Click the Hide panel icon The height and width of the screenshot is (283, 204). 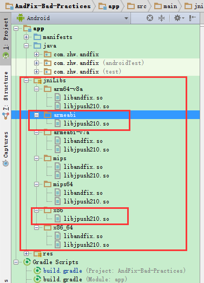tap(193, 18)
